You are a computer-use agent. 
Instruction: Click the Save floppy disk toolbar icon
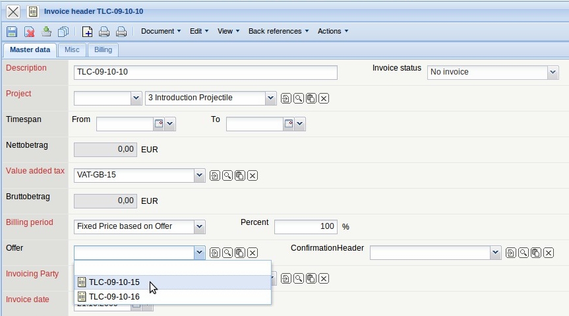click(12, 31)
